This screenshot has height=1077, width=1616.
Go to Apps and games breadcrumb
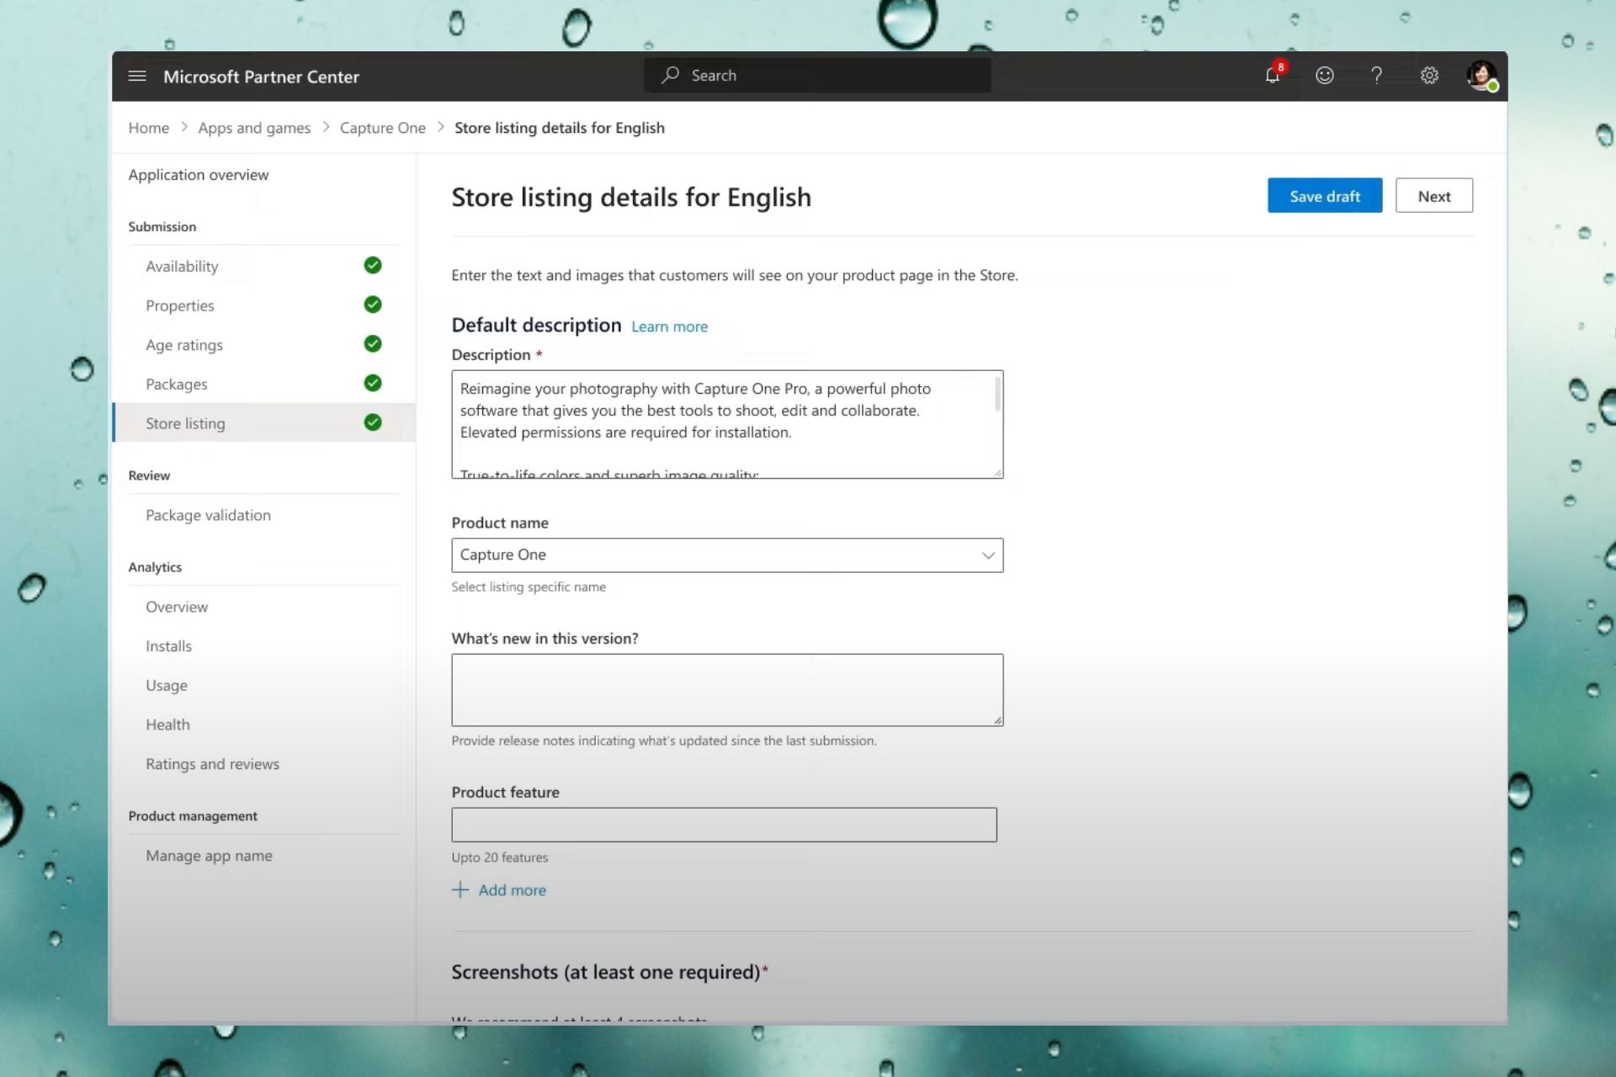[x=254, y=128]
